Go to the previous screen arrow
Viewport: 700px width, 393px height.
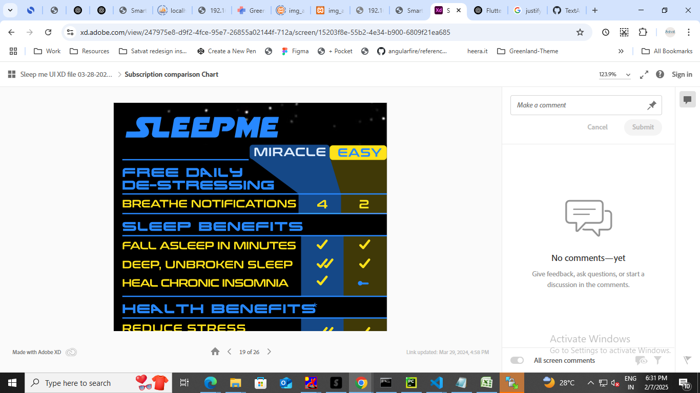[x=229, y=352]
